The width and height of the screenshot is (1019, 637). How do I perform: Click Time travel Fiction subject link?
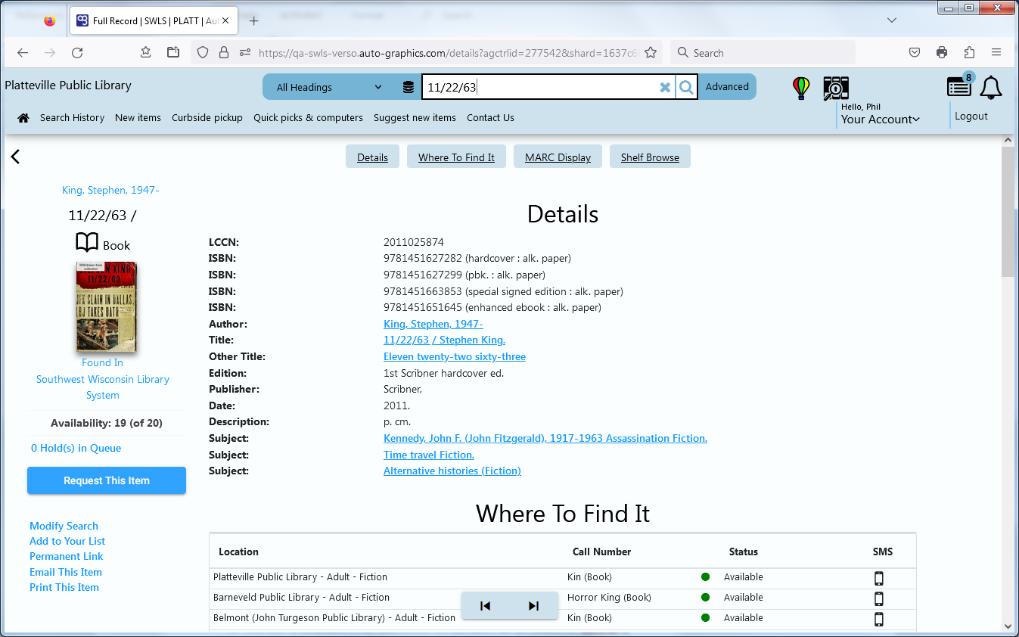coord(429,455)
